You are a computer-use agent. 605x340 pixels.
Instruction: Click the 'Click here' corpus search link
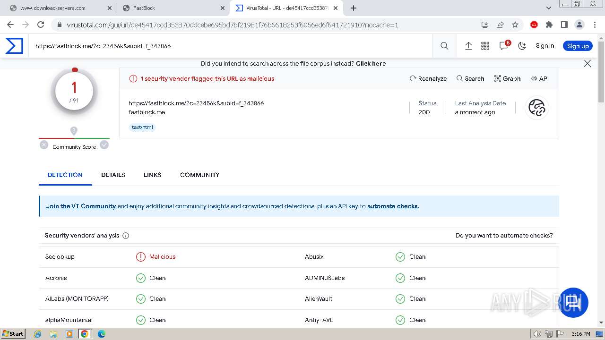pos(371,63)
